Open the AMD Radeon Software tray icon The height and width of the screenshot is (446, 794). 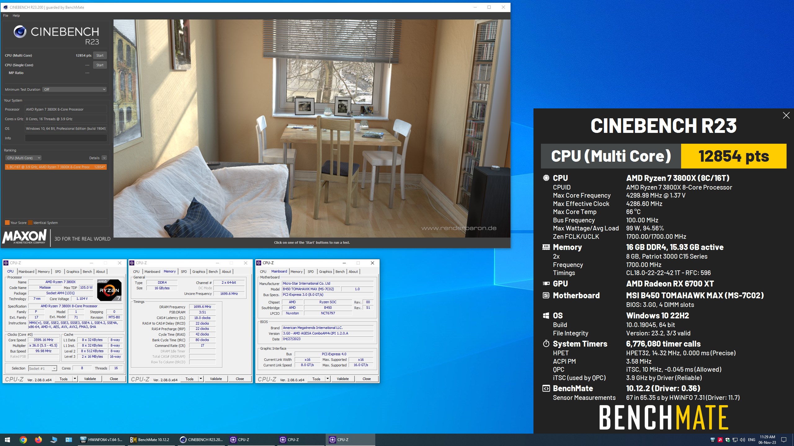point(720,440)
